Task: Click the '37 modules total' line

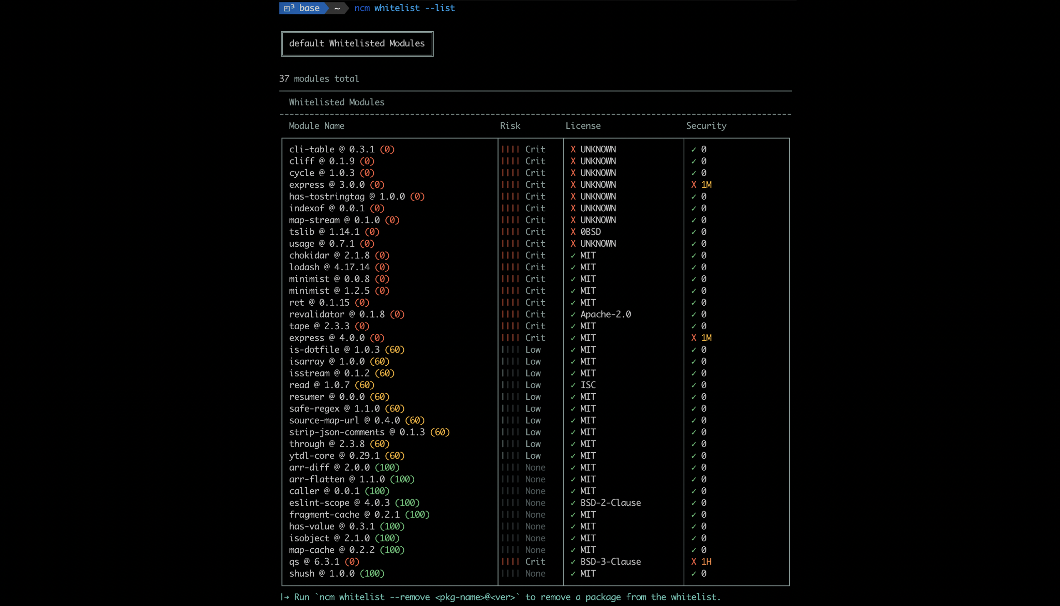Action: [x=319, y=79]
